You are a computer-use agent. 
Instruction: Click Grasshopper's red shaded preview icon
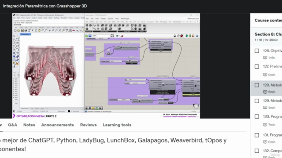(x=182, y=36)
